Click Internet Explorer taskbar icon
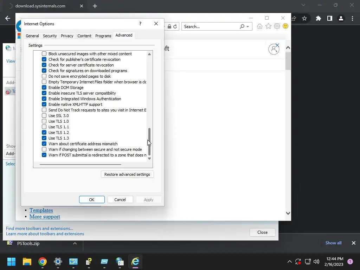Viewport: 360px width, 270px height. coord(135,261)
